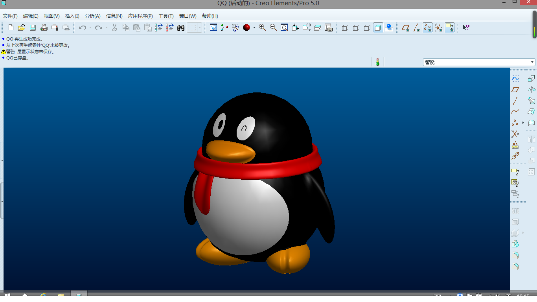Open the 编辑(E) menu

click(x=31, y=16)
